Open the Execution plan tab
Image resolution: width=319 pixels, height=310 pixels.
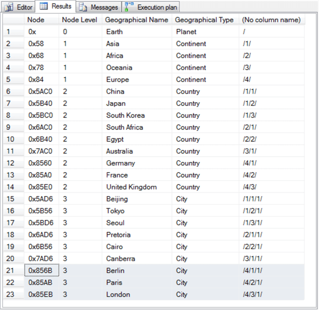[151, 7]
